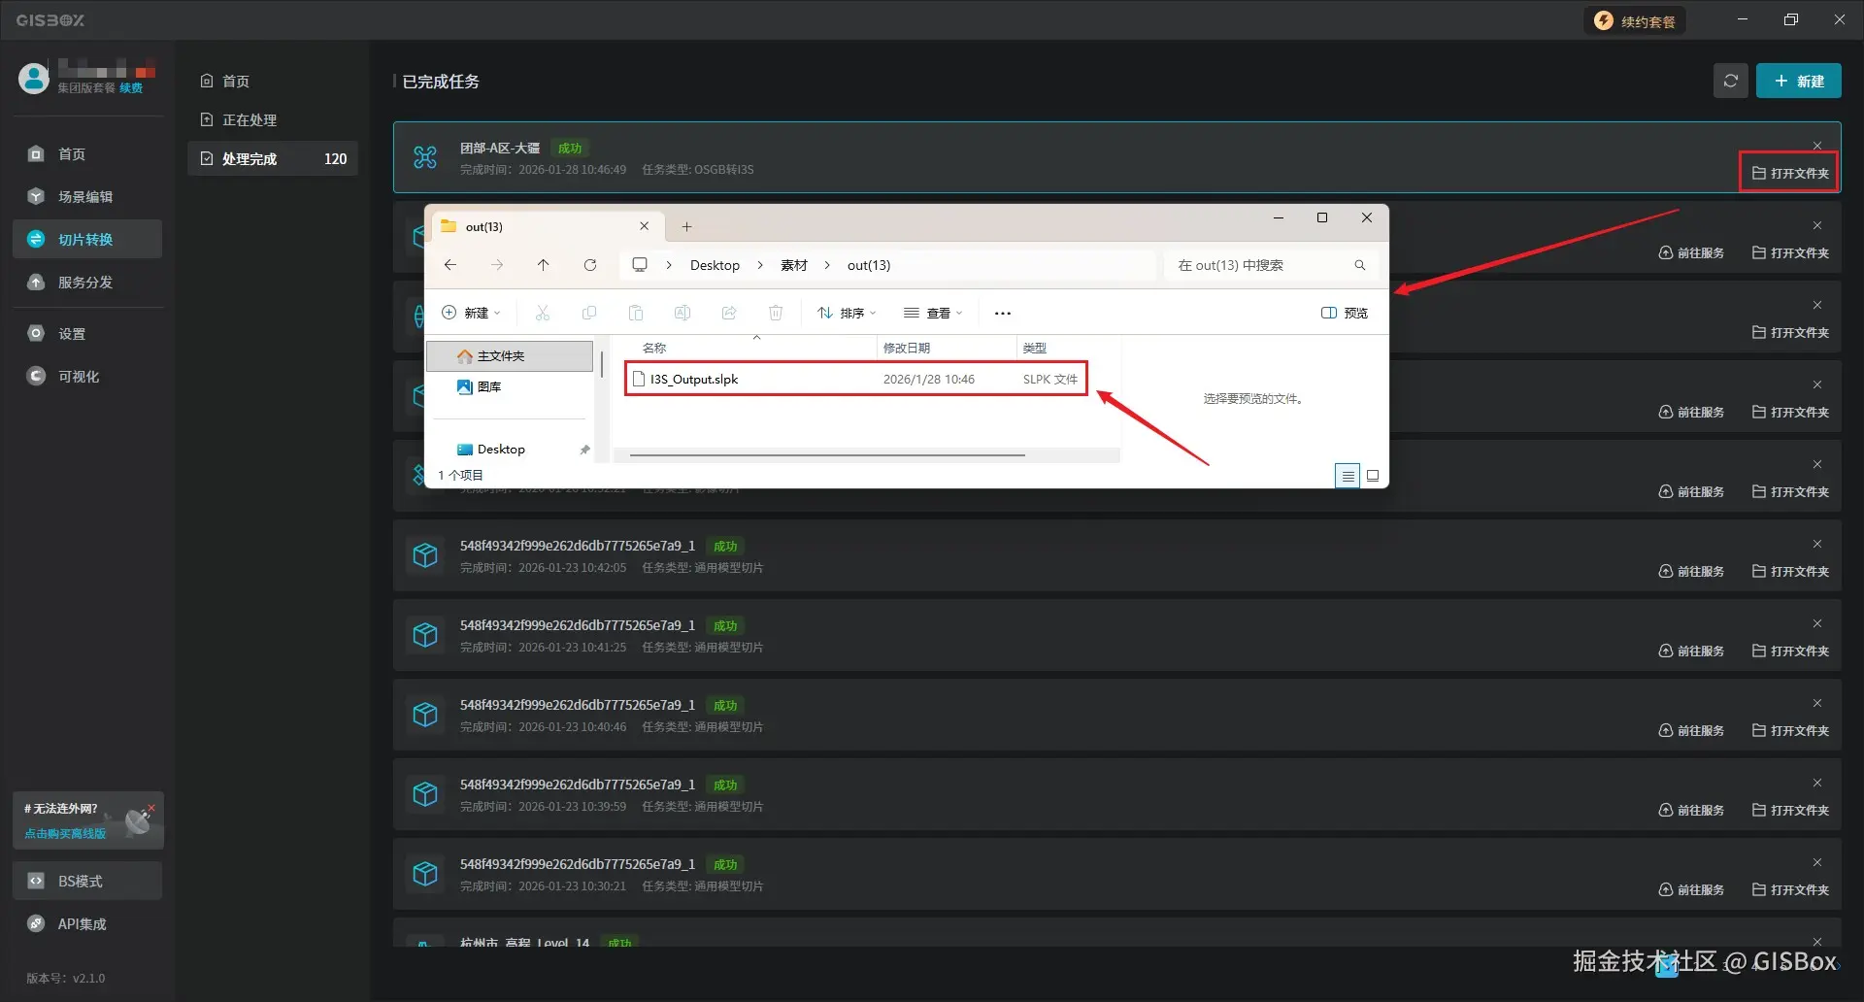
Task: Open 场景编辑 in the left sidebar
Action: point(87,197)
